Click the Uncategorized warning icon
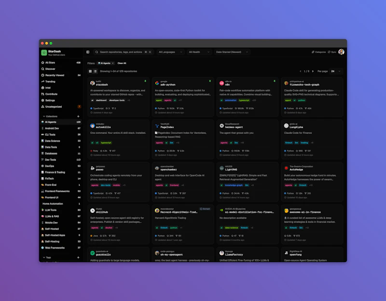The image size is (386, 301). (x=43, y=106)
